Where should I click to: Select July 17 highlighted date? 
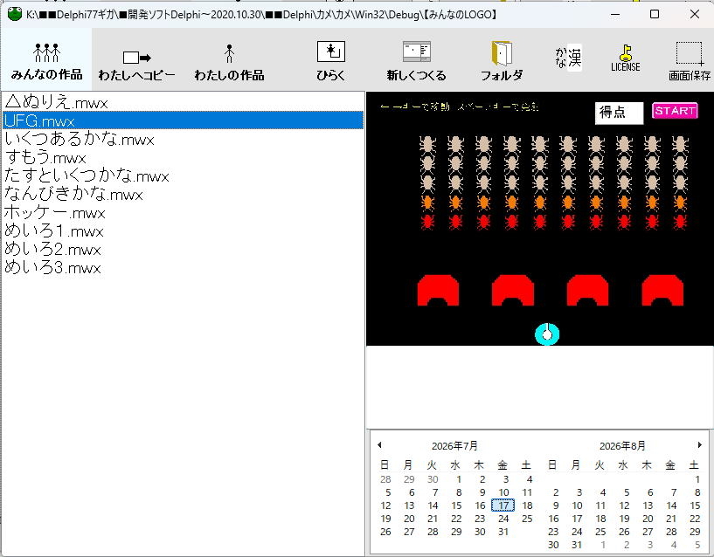(x=503, y=505)
